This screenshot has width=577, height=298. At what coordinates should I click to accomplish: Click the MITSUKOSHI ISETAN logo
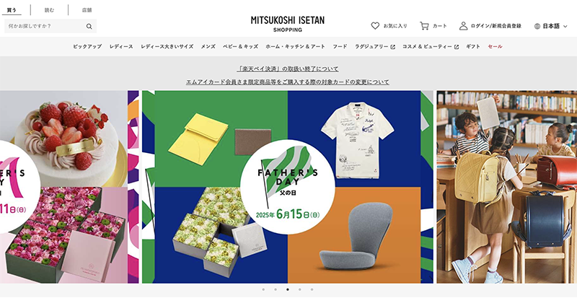(288, 24)
